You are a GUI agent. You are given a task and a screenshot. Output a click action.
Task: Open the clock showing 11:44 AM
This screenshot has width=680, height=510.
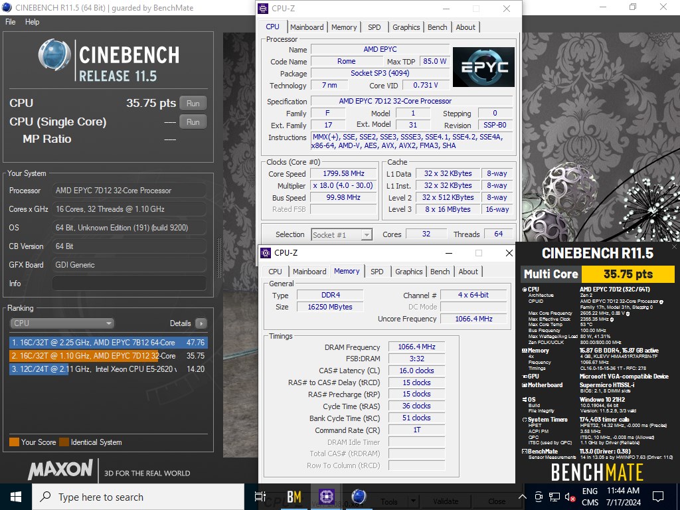(623, 497)
